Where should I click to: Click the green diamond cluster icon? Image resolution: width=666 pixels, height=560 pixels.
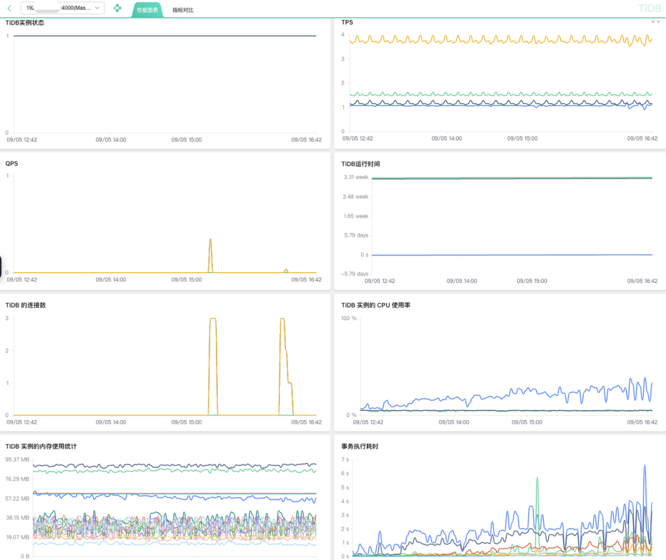tap(117, 8)
